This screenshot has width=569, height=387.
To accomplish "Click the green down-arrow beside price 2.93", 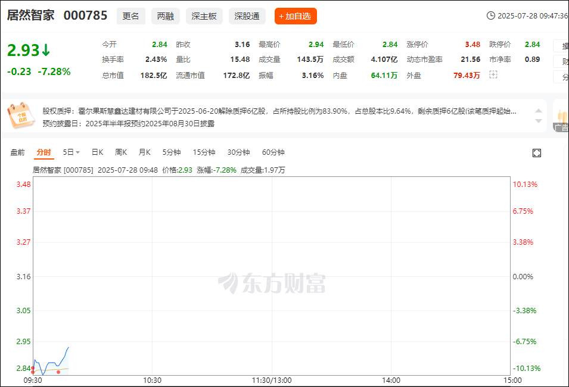I will click(x=46, y=51).
